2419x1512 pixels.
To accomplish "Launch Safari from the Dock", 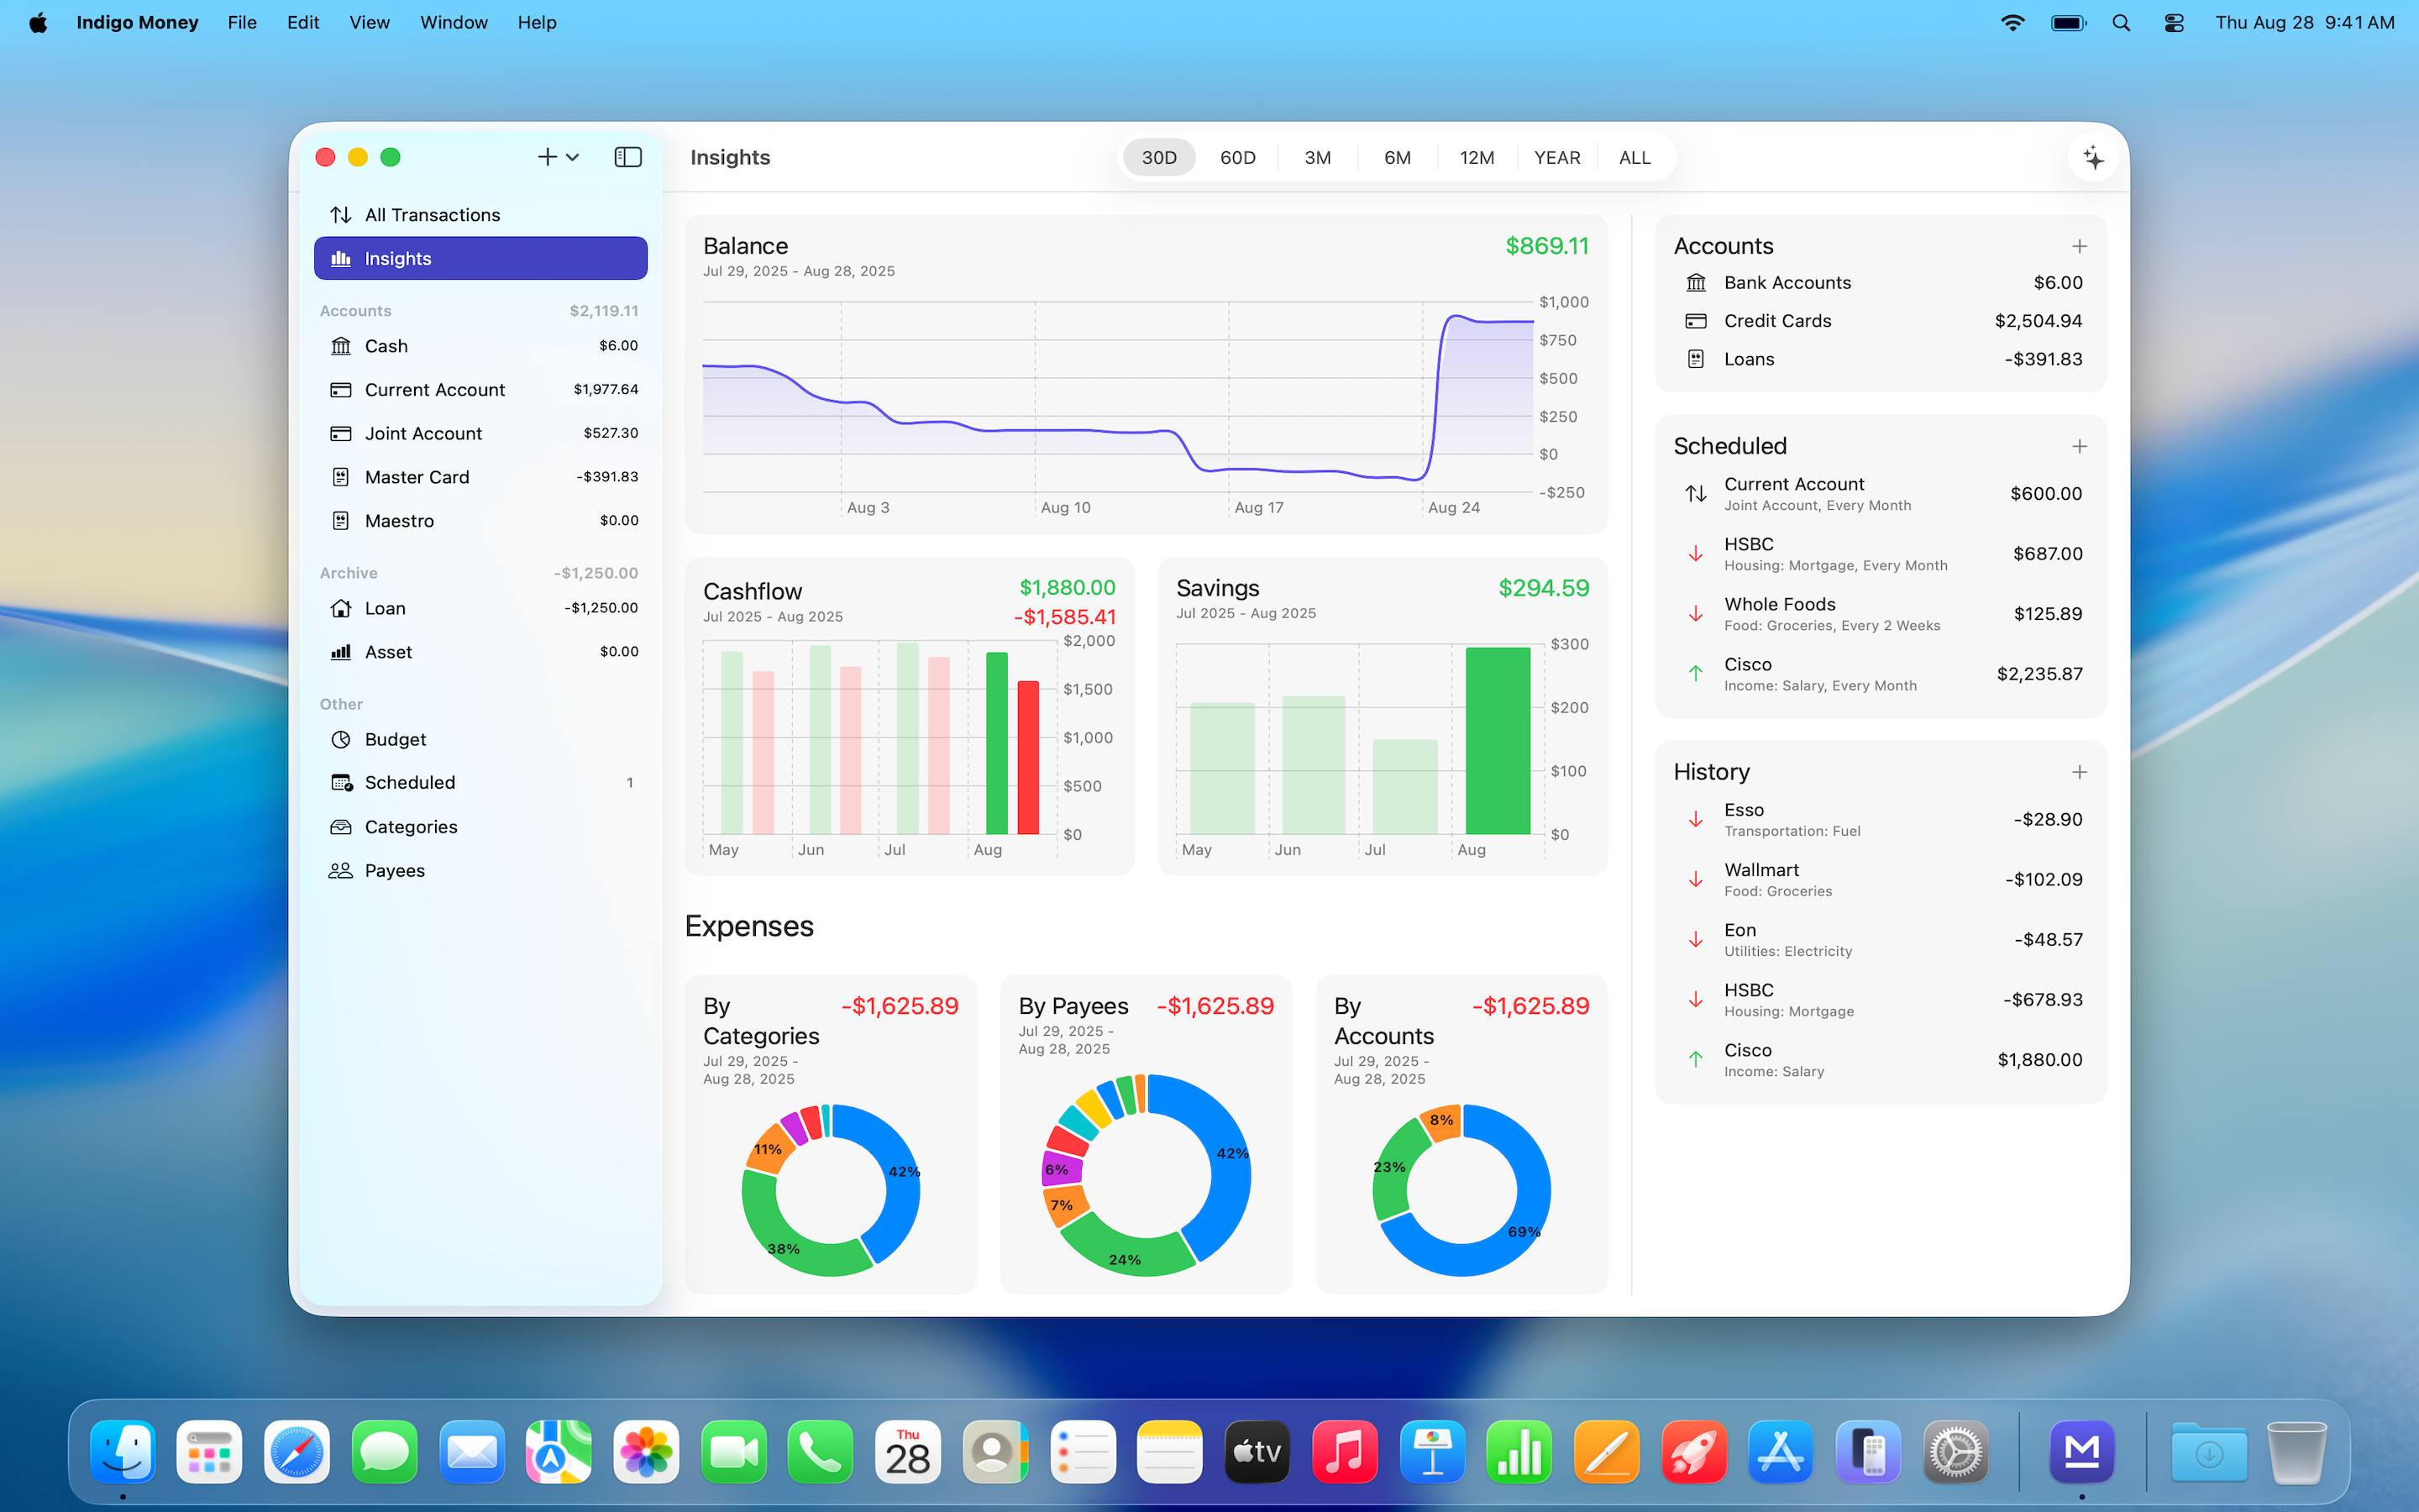I will tap(296, 1452).
